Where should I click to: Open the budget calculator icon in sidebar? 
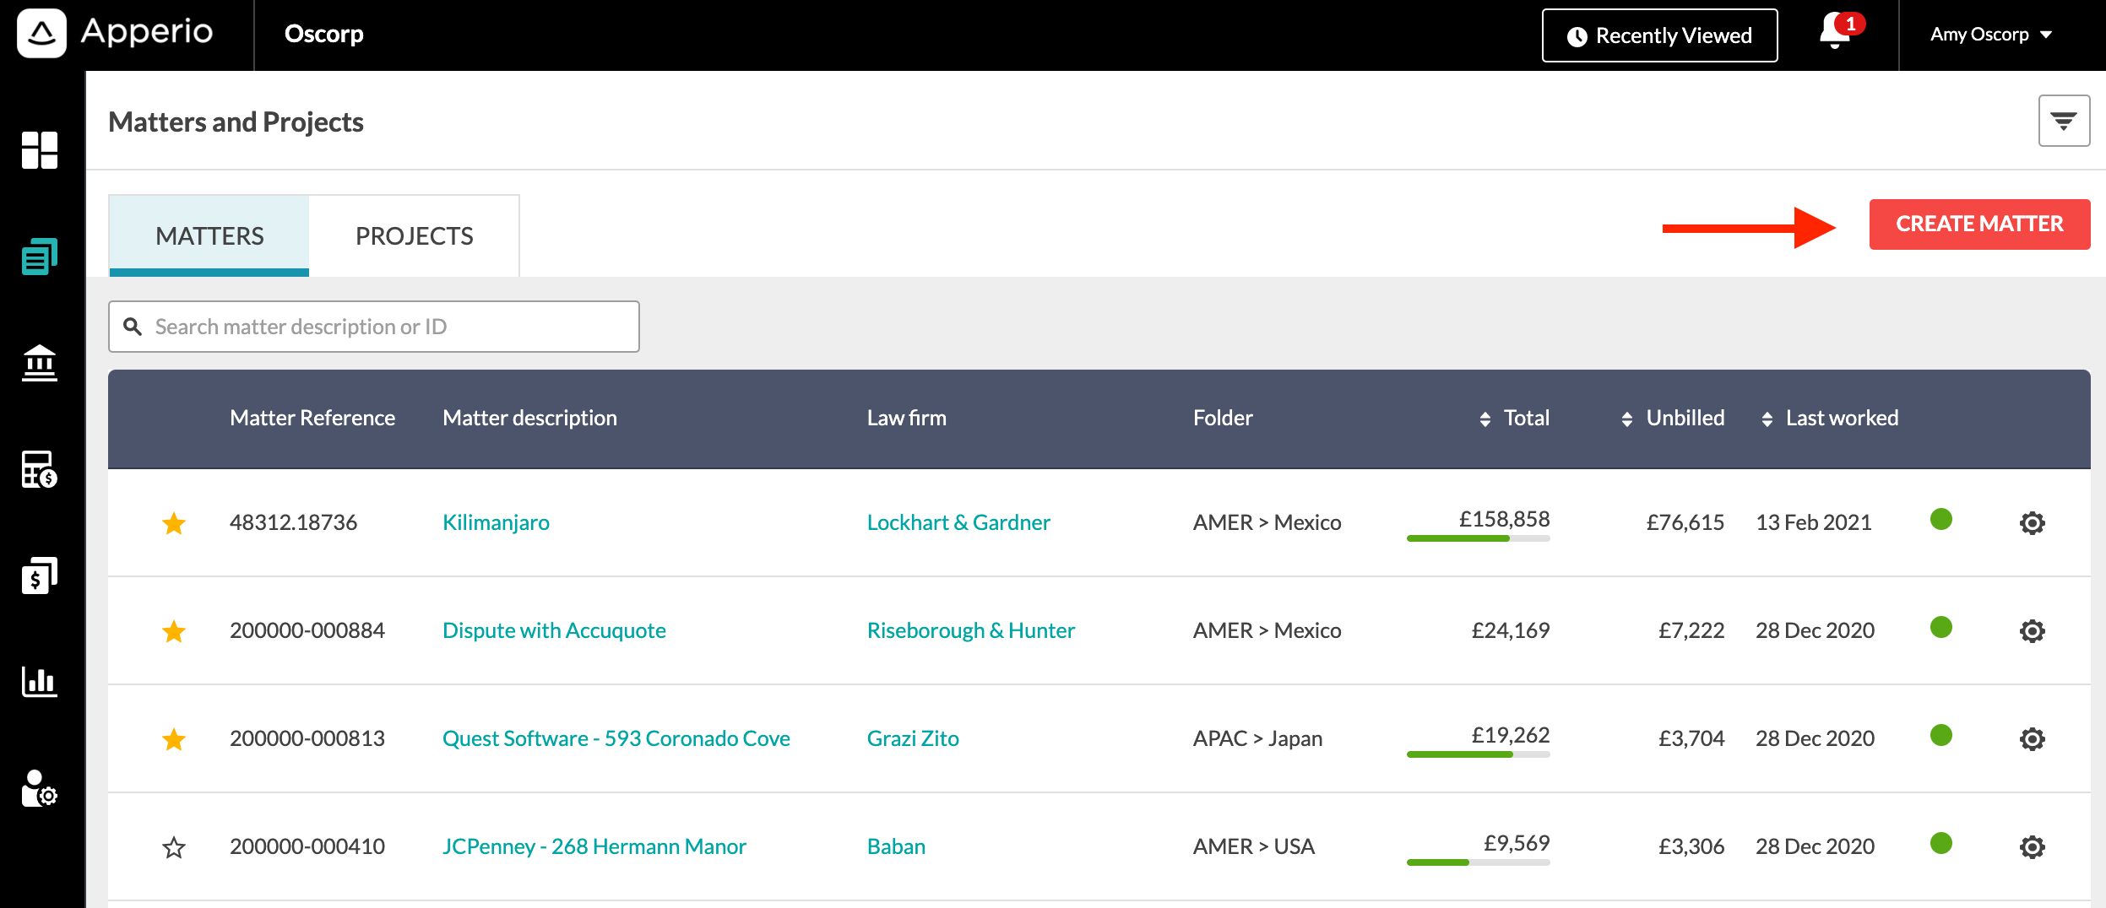40,469
